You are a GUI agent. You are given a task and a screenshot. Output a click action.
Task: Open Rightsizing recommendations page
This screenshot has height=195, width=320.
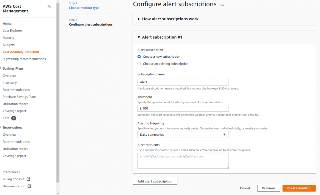[24, 59]
